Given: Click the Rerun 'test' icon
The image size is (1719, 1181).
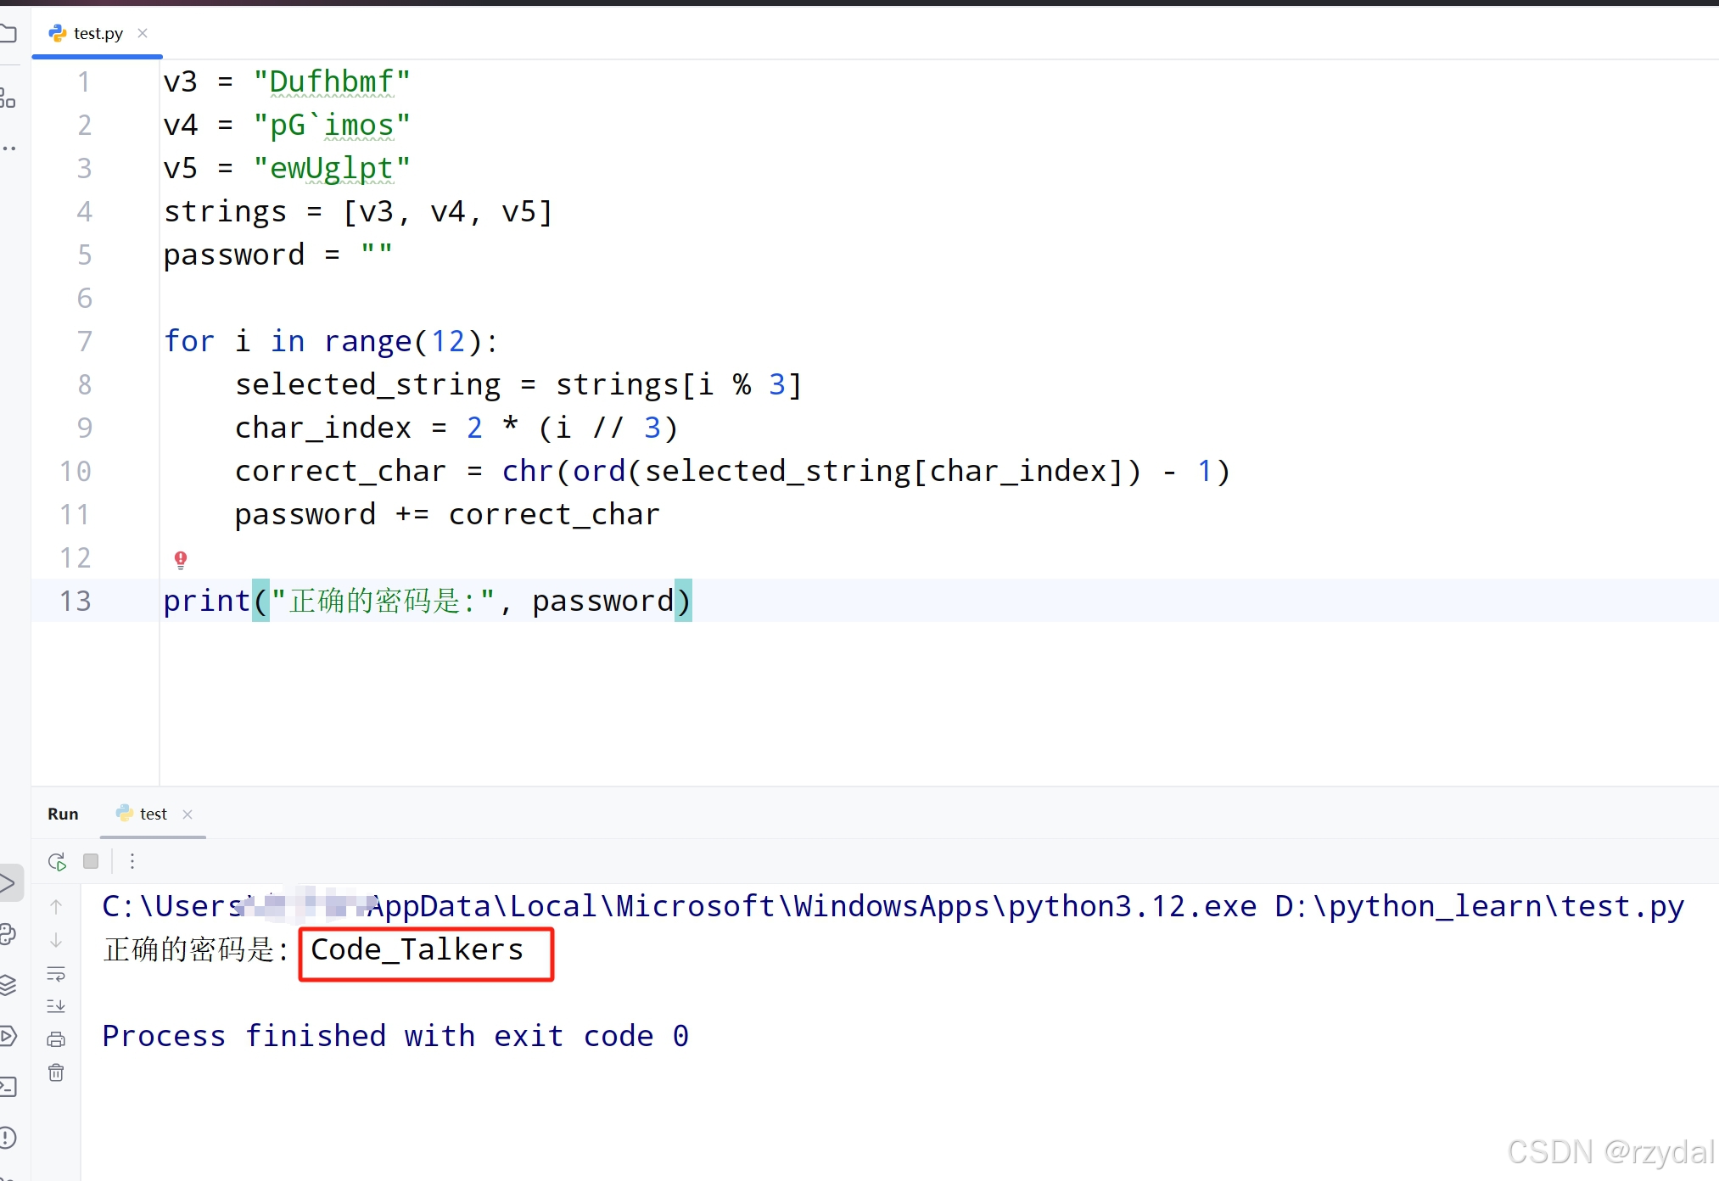Looking at the screenshot, I should point(57,862).
